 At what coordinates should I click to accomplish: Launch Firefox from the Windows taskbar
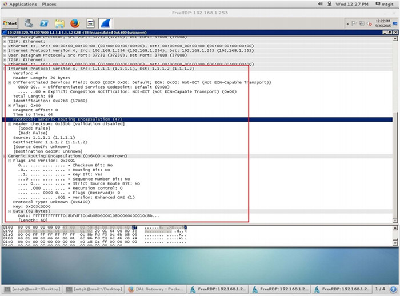(x=75, y=23)
